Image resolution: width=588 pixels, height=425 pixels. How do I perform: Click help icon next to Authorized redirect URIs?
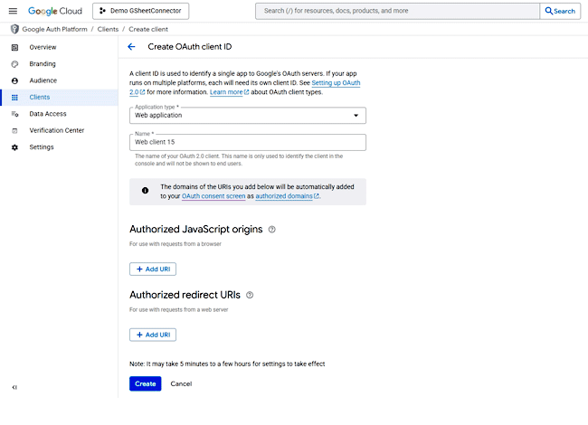pyautogui.click(x=250, y=295)
